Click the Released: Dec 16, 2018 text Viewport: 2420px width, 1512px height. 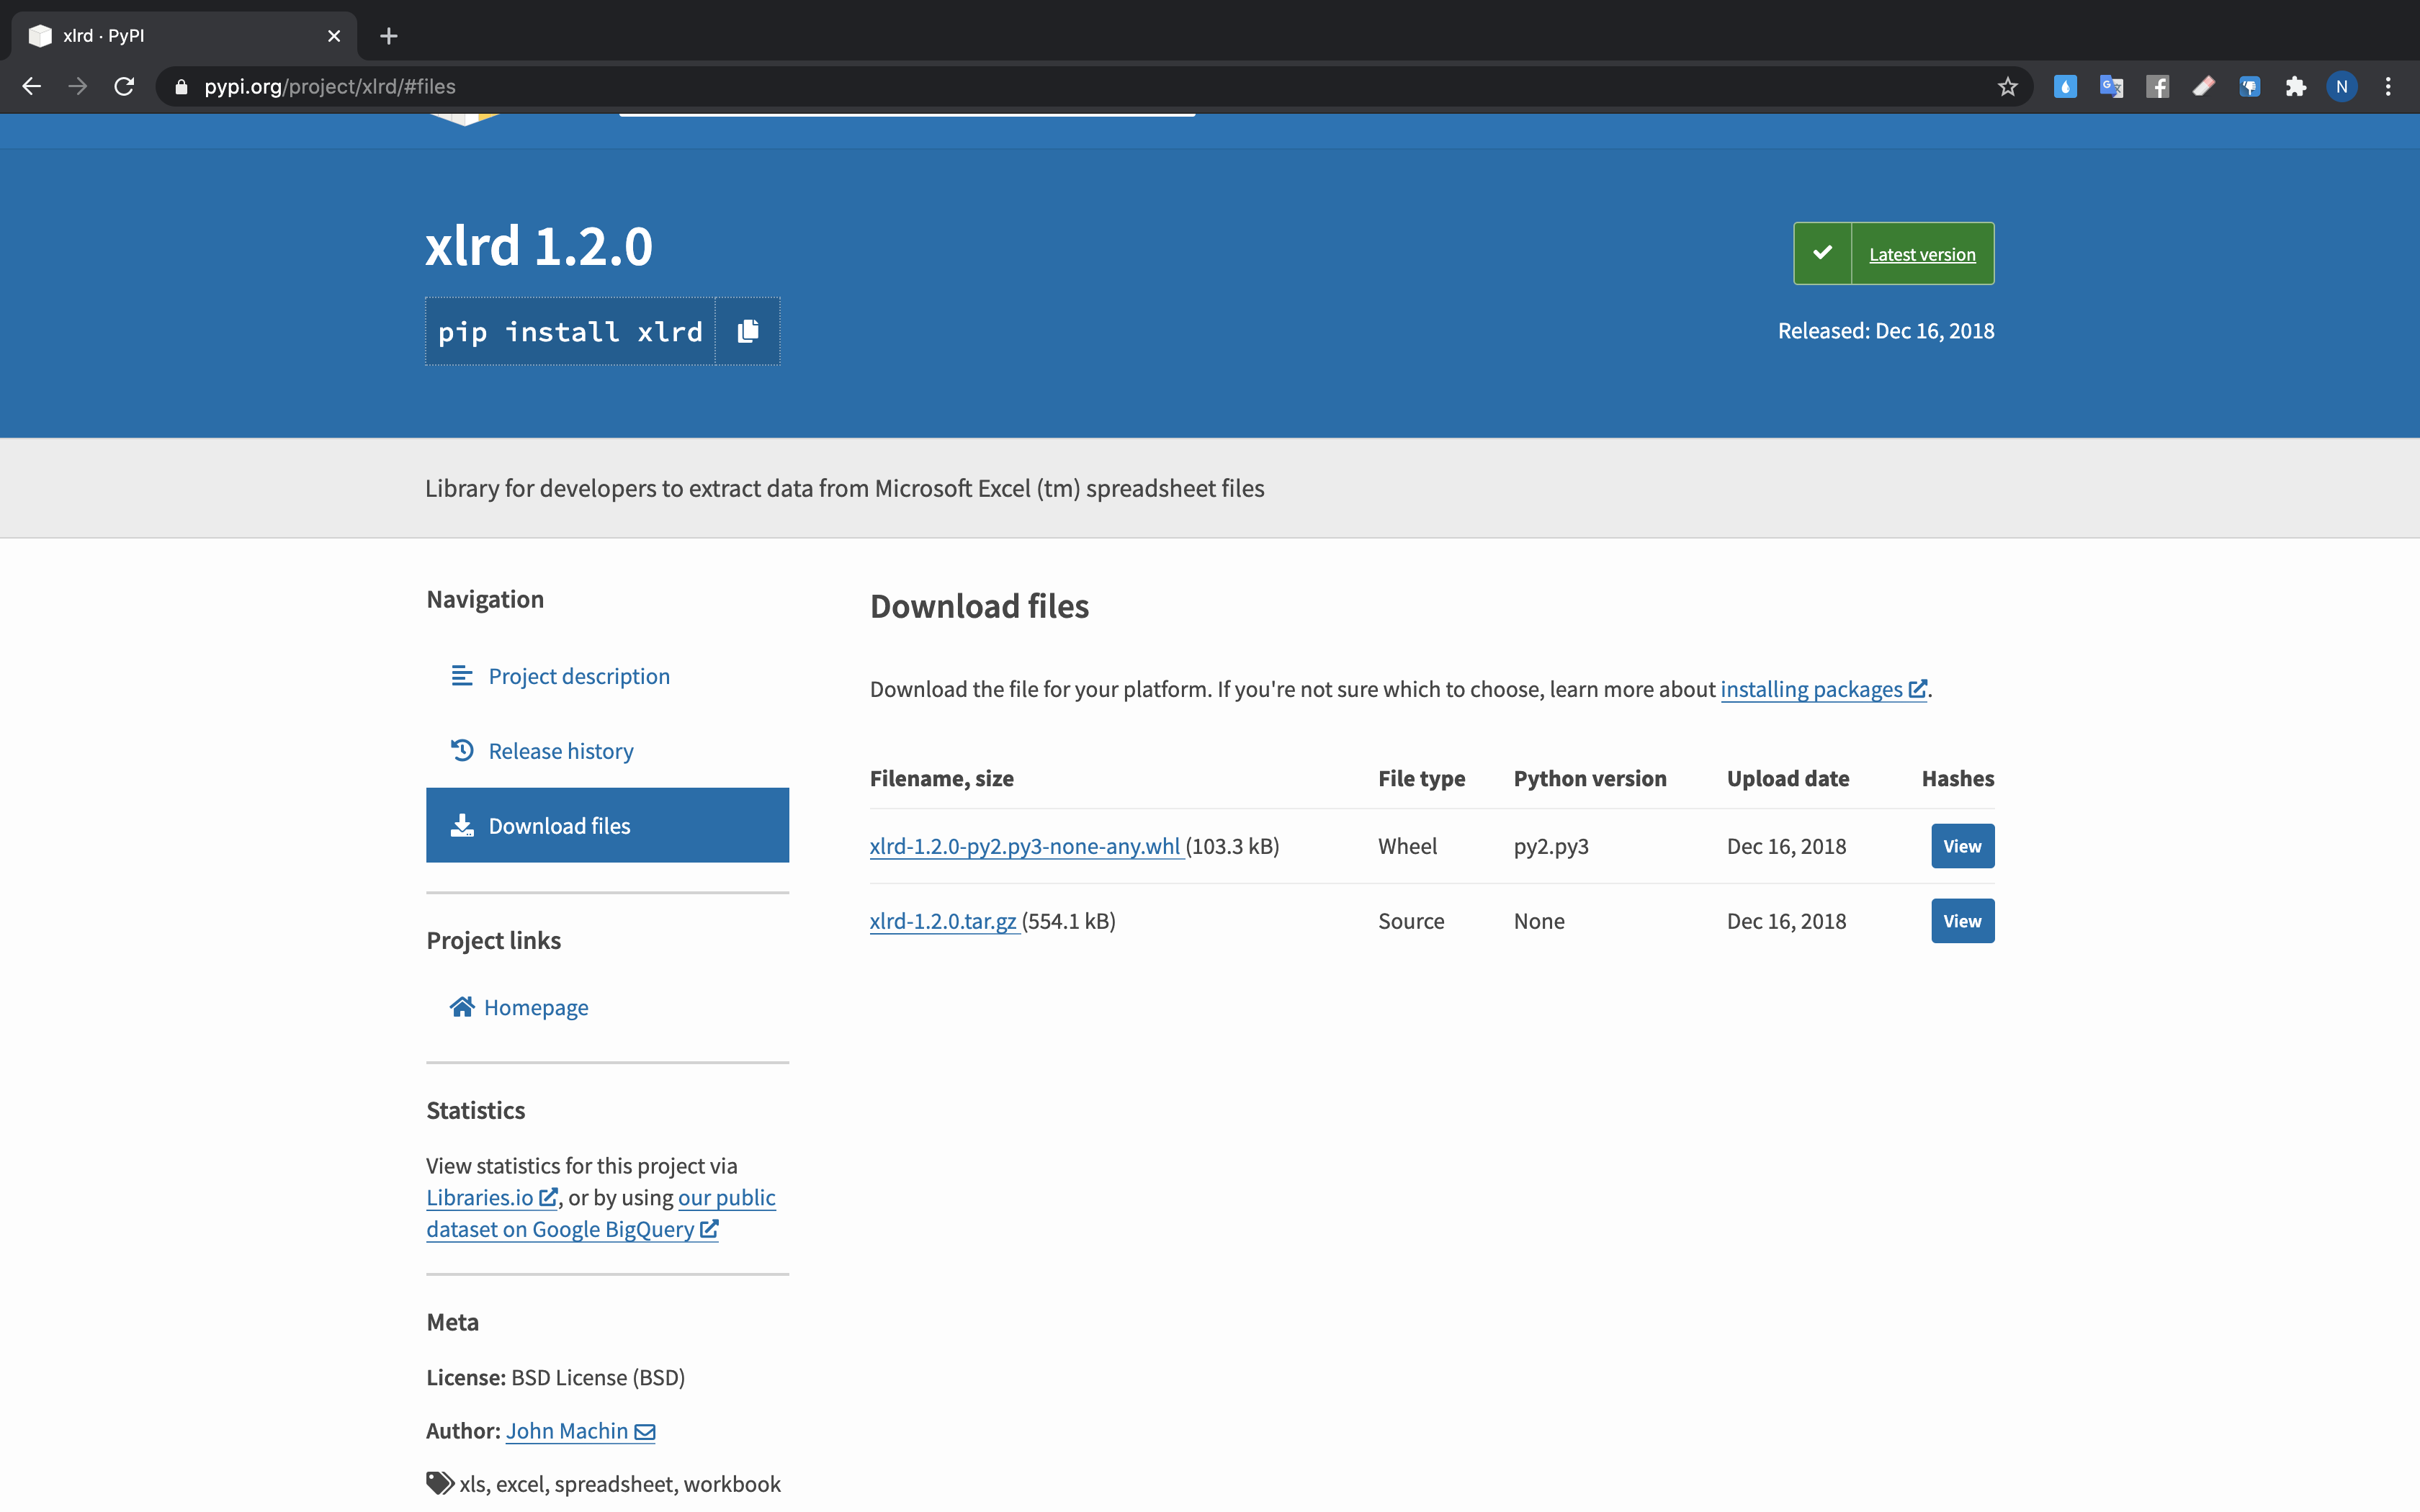(1886, 331)
